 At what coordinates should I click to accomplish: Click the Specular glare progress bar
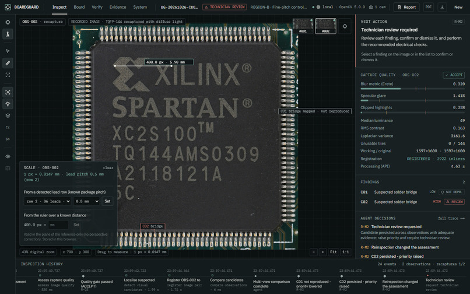coord(412,100)
